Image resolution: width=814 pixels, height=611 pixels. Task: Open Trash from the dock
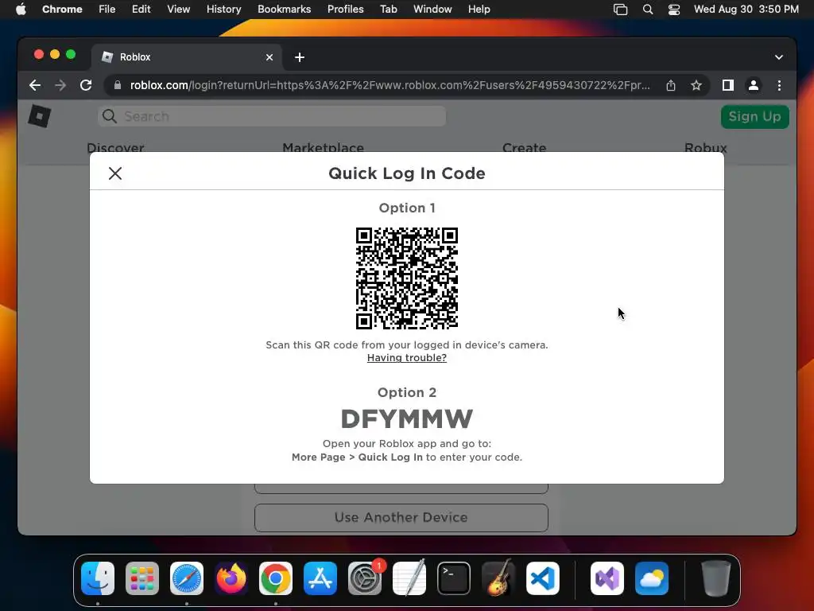pyautogui.click(x=716, y=578)
